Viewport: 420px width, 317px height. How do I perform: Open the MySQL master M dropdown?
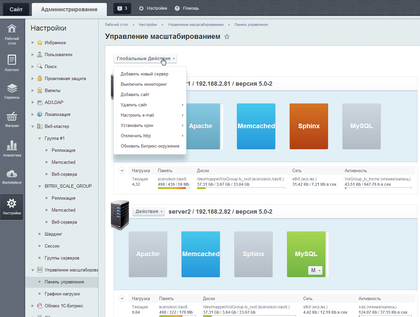pos(315,270)
